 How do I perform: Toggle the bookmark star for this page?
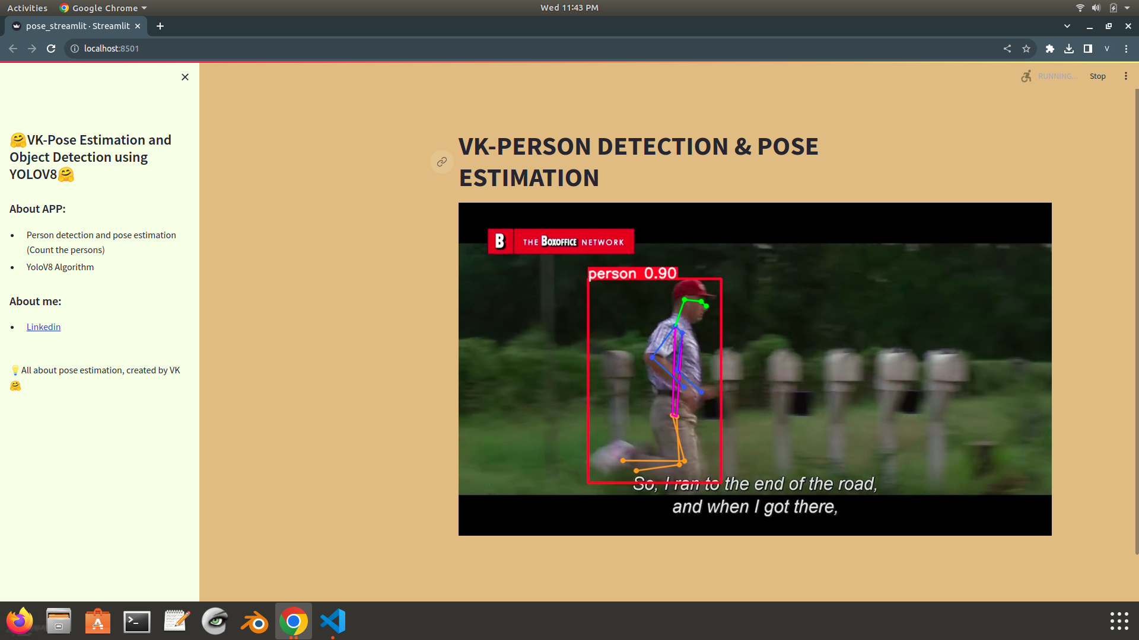click(x=1026, y=49)
